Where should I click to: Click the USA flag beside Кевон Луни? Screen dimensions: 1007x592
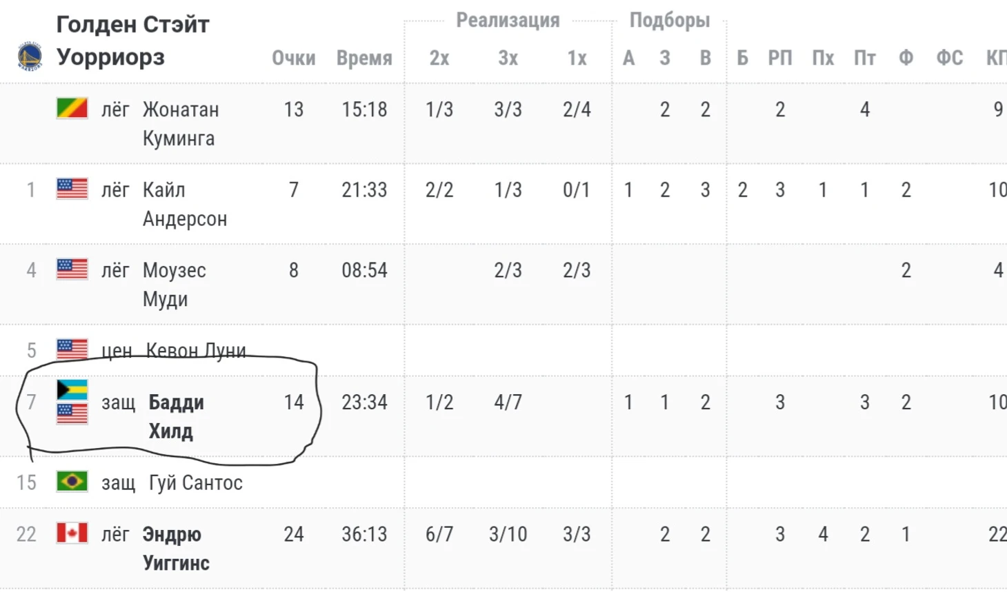coord(72,349)
